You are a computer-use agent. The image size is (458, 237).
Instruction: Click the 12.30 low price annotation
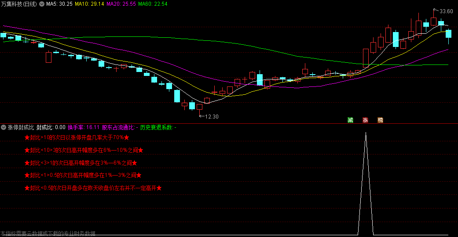tap(212, 117)
